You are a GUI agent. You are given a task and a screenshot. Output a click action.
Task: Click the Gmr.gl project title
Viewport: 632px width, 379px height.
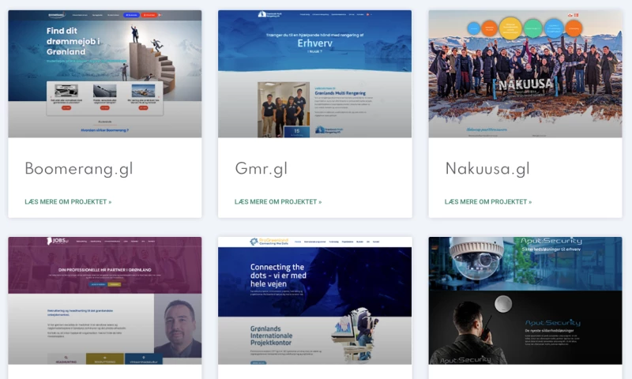pyautogui.click(x=261, y=169)
